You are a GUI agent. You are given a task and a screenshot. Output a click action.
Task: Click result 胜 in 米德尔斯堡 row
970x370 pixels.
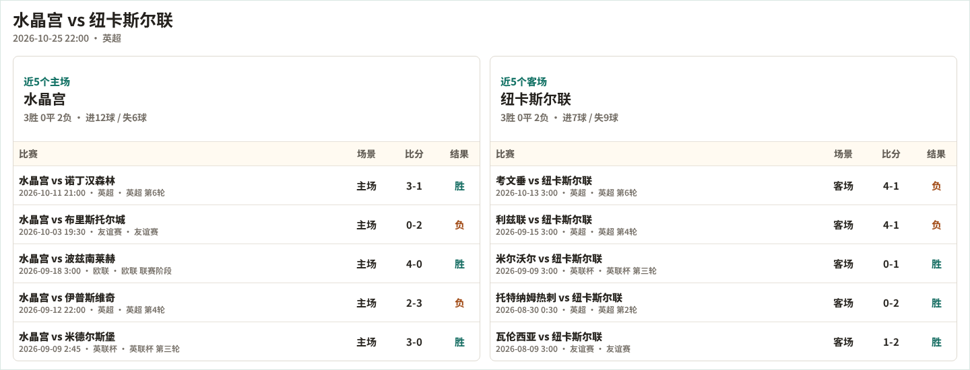[459, 342]
